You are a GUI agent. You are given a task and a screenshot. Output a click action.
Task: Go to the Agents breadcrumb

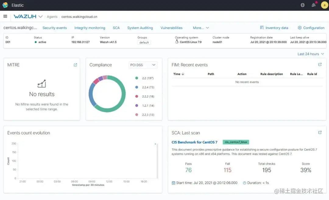tap(52, 16)
